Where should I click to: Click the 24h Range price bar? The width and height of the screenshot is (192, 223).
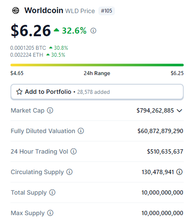click(x=97, y=65)
